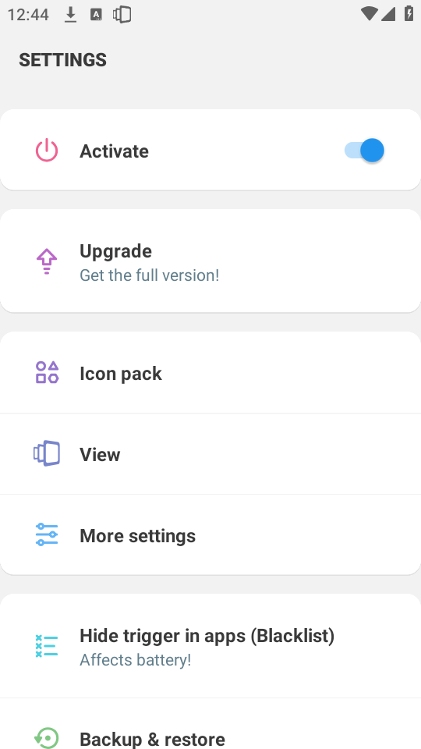
Task: Click the More settings sliders icon
Action: pyautogui.click(x=47, y=534)
